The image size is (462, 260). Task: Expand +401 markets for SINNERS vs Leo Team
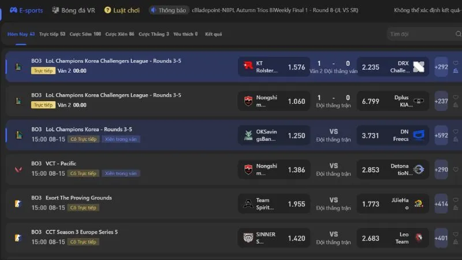[441, 238]
